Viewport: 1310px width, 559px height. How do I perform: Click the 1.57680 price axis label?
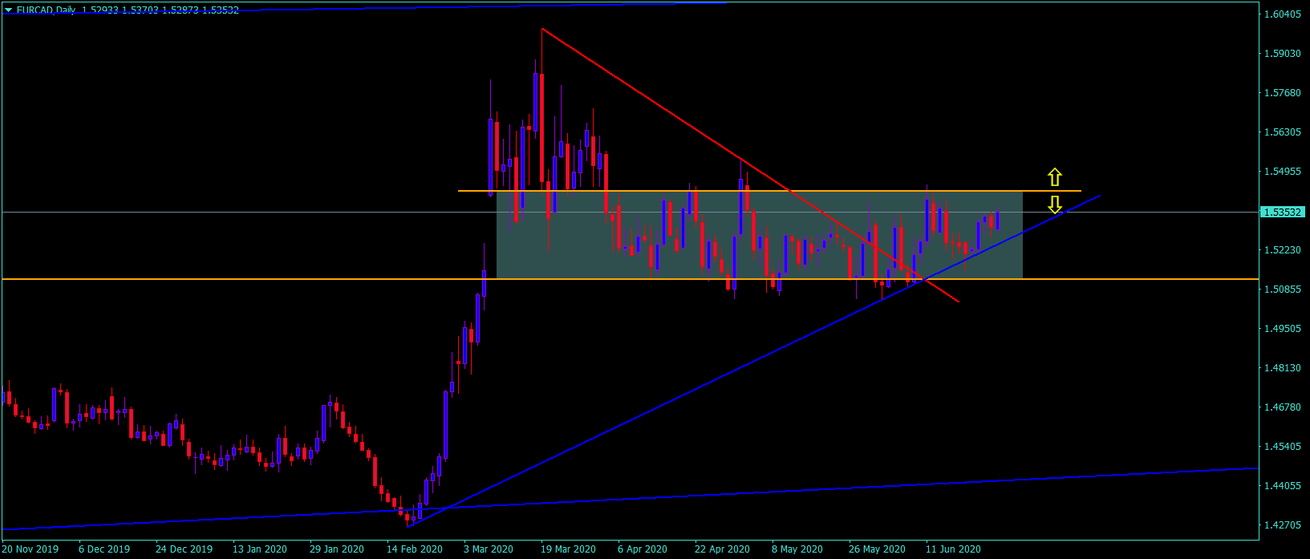click(x=1281, y=93)
